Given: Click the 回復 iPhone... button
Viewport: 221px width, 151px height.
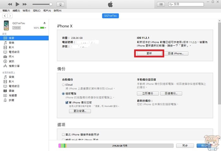Looking at the screenshot, I should pyautogui.click(x=176, y=54).
